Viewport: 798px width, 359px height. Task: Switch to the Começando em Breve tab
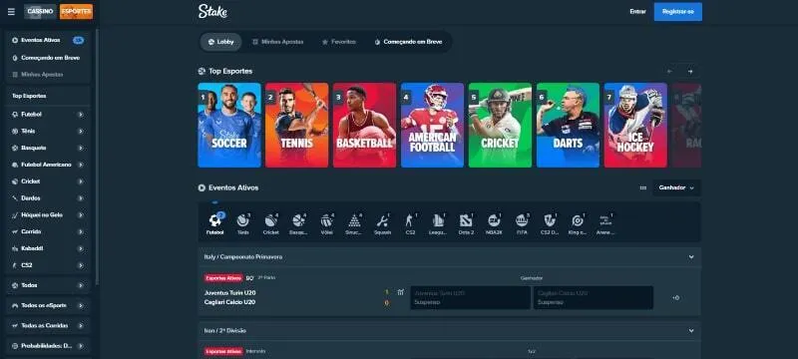coord(408,42)
